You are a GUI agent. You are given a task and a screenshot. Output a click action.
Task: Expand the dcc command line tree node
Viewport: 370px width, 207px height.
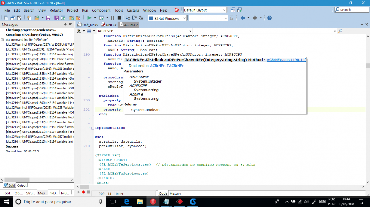[x=2, y=40]
